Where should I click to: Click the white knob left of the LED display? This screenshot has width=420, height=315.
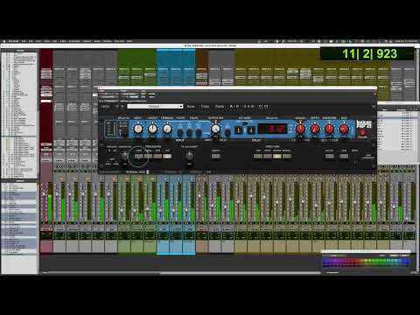215,129
